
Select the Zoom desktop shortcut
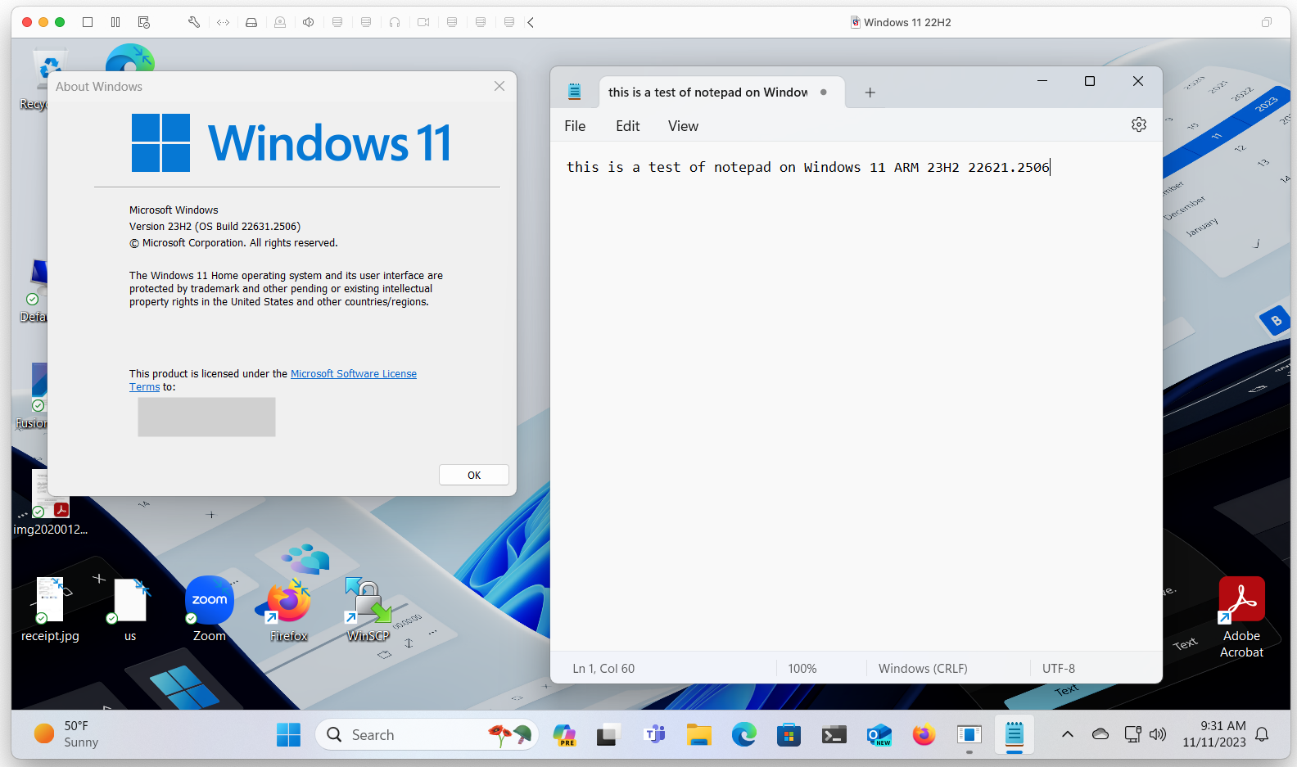point(210,609)
